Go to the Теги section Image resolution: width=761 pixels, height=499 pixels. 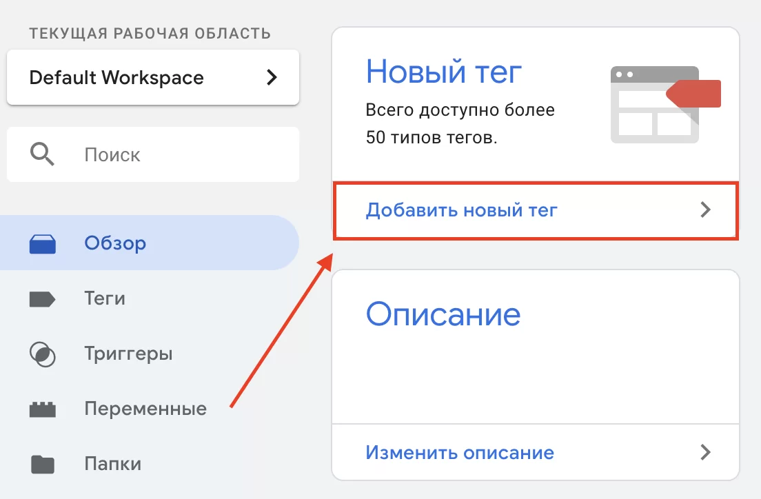pyautogui.click(x=105, y=299)
